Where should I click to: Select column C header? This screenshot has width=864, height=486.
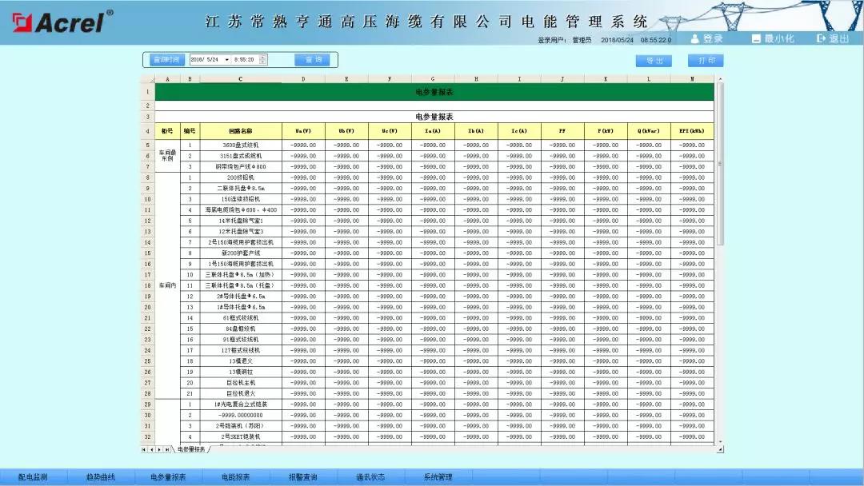(240, 79)
